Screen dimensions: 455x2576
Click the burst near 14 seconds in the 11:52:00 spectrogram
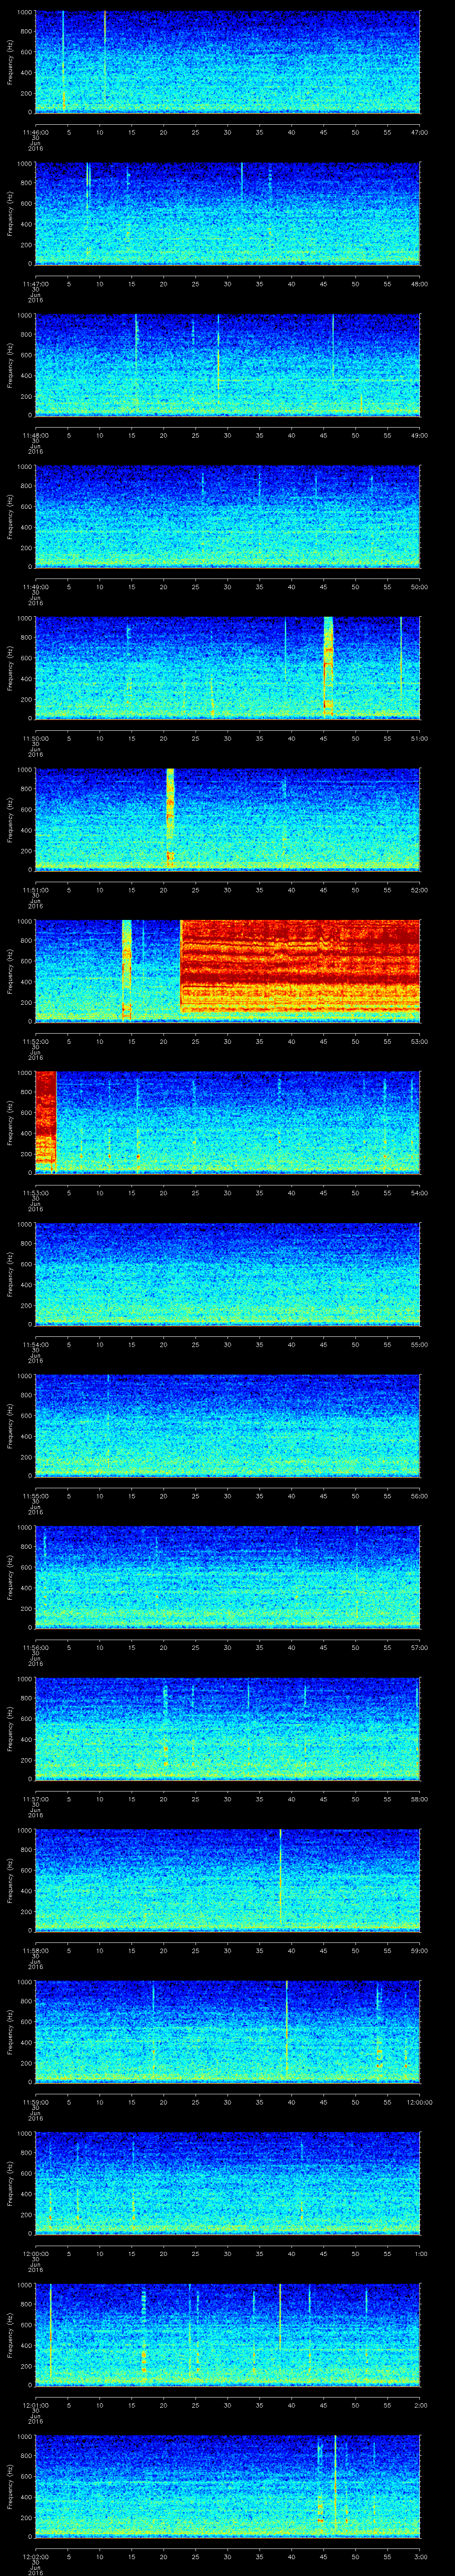[127, 969]
